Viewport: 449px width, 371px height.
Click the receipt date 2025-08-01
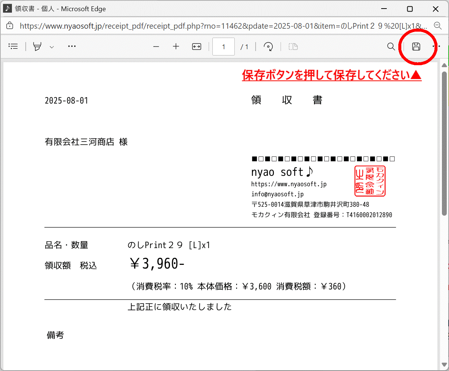pos(66,101)
